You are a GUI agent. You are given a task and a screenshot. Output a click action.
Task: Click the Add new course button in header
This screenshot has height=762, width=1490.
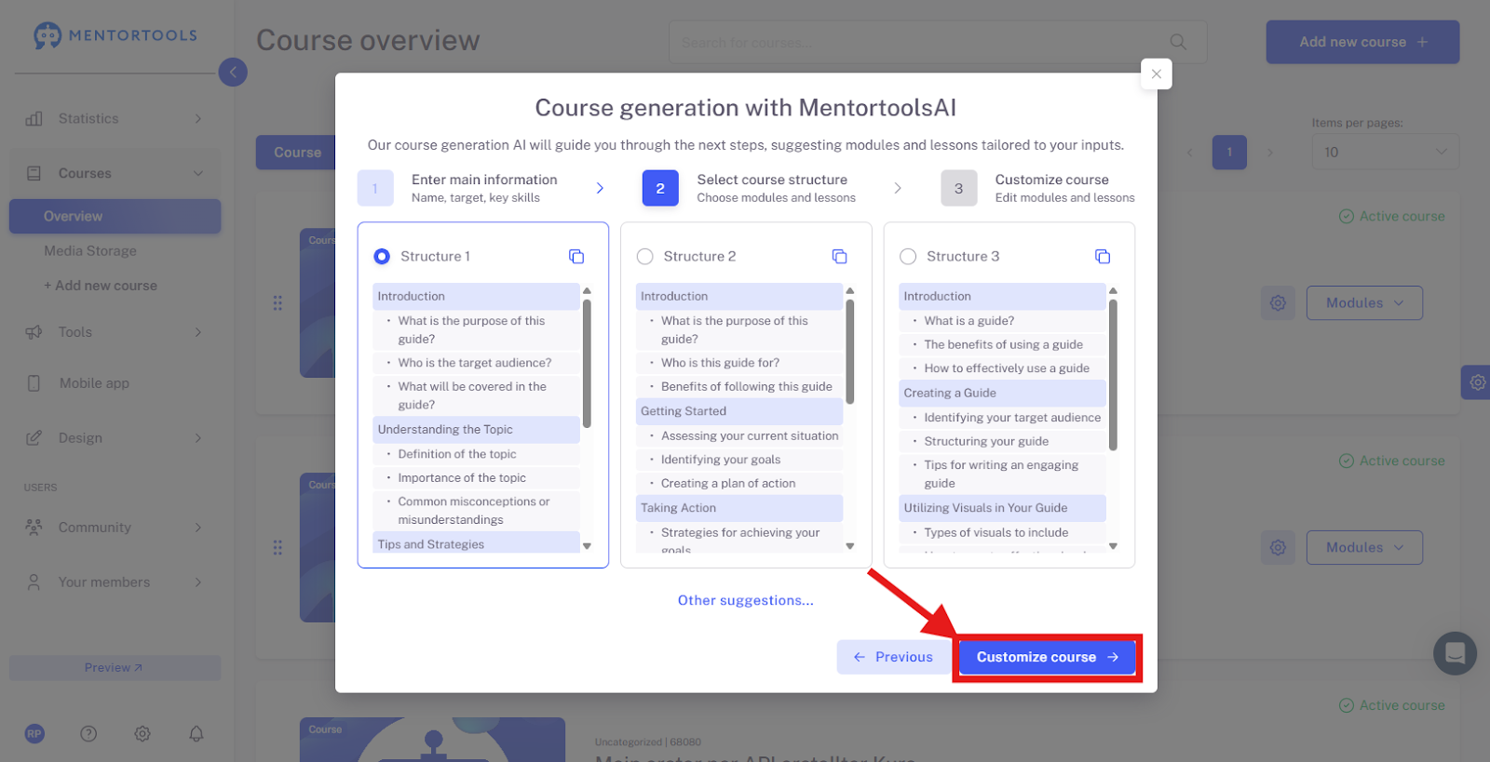click(x=1362, y=42)
